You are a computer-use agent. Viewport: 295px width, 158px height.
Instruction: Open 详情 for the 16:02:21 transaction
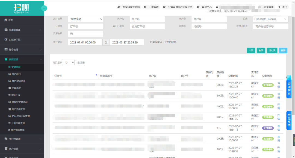(x=279, y=85)
